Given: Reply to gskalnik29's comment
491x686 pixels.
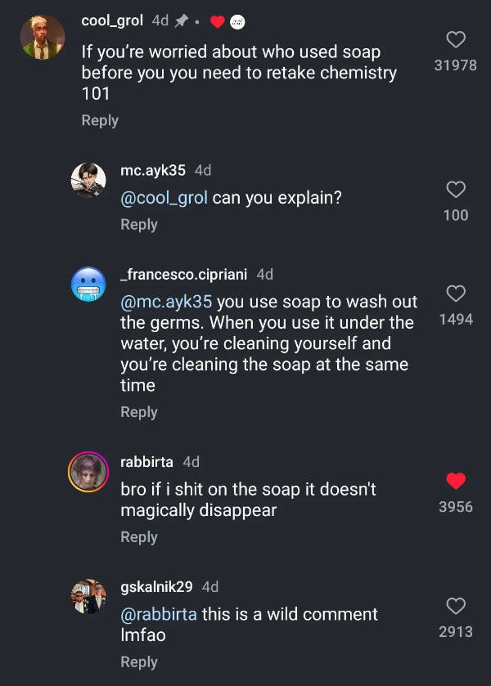Looking at the screenshot, I should (139, 662).
